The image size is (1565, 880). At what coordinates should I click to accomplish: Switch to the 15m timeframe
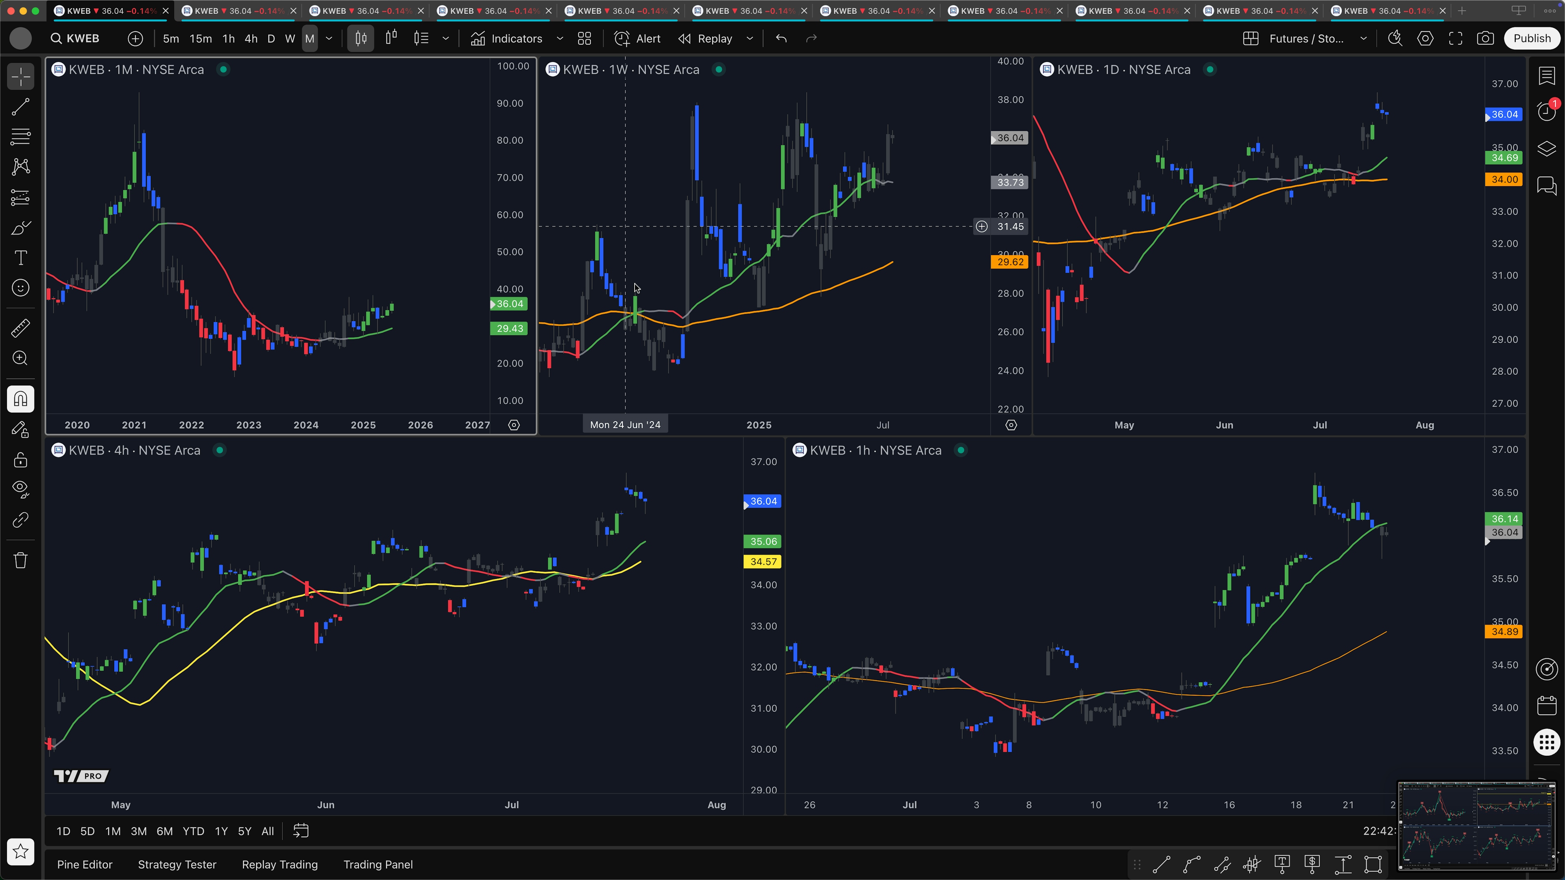click(201, 38)
